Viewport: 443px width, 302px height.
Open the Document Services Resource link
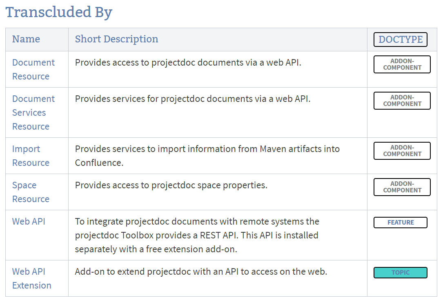point(33,112)
